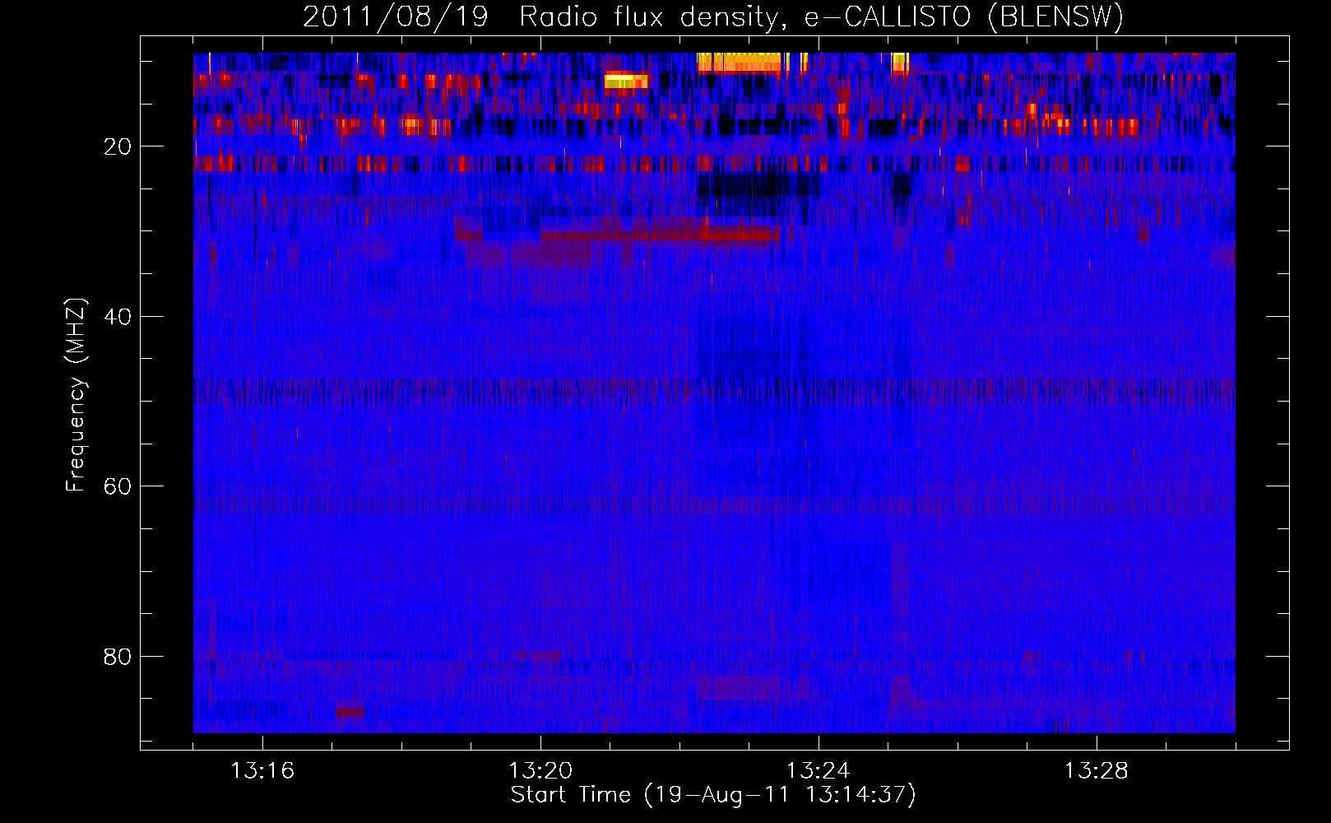Click the 13:28 time tick label
Viewport: 1331px width, 823px height.
click(1097, 770)
